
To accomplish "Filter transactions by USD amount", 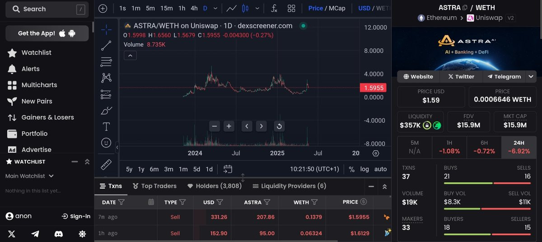I will (x=220, y=202).
